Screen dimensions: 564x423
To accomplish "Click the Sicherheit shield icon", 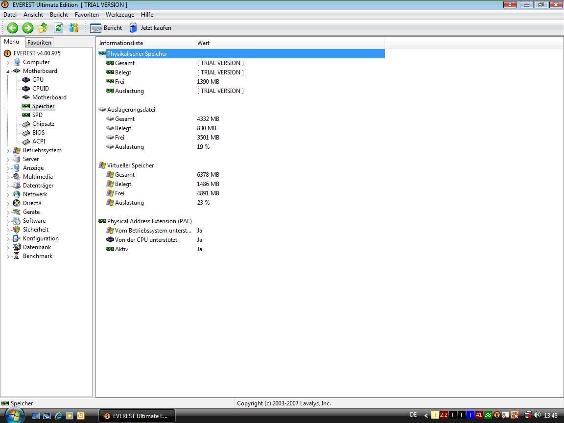I will pyautogui.click(x=17, y=230).
